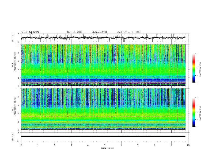Click the 'ch.3(V)' waveform axis label
The image size is (212, 163).
tap(13, 137)
